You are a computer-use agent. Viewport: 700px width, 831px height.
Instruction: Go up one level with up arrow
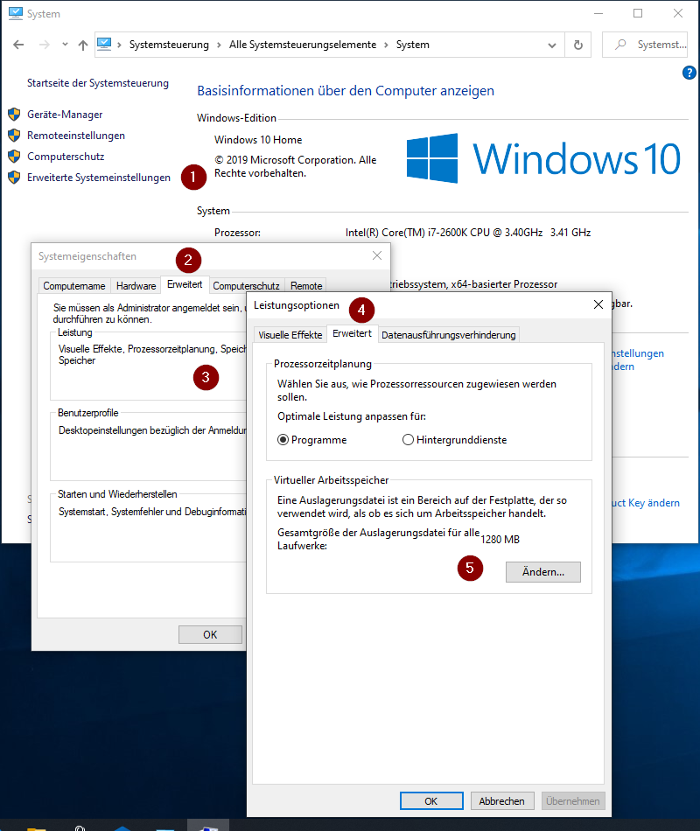83,45
